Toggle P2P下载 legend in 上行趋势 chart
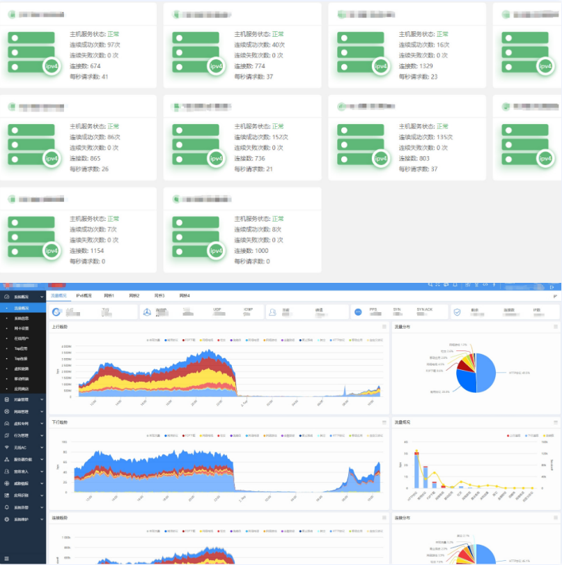Image resolution: width=562 pixels, height=565 pixels. coord(189,340)
